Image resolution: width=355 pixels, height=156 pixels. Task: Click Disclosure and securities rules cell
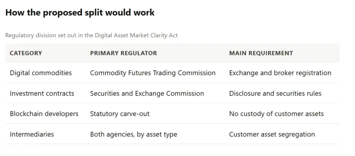pos(275,93)
